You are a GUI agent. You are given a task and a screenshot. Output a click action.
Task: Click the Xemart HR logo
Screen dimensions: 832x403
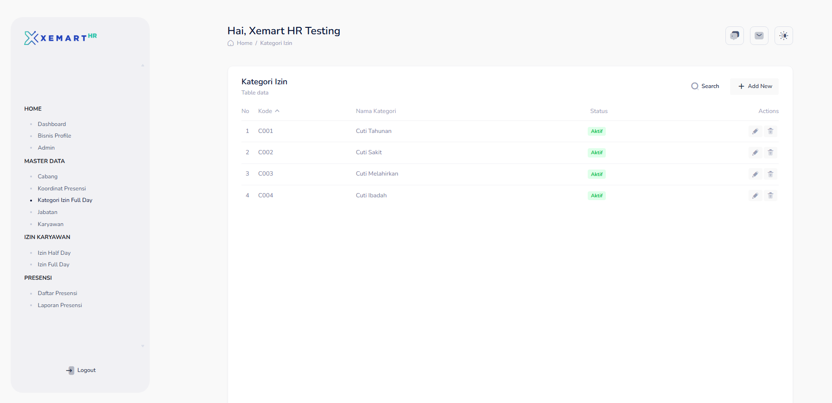[60, 38]
